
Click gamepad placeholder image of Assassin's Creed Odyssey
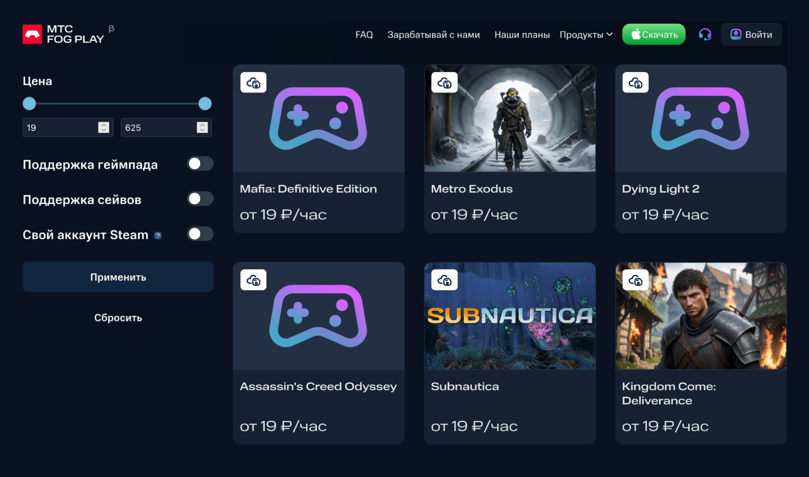tap(318, 316)
